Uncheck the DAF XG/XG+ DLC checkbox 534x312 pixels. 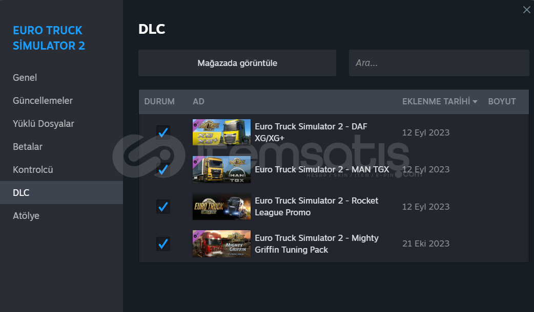tap(163, 132)
